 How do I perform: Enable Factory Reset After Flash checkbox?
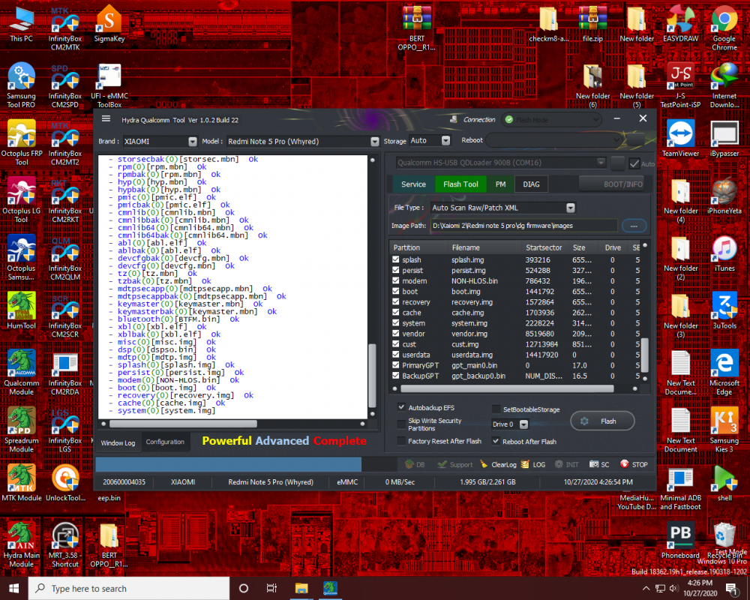(x=401, y=441)
